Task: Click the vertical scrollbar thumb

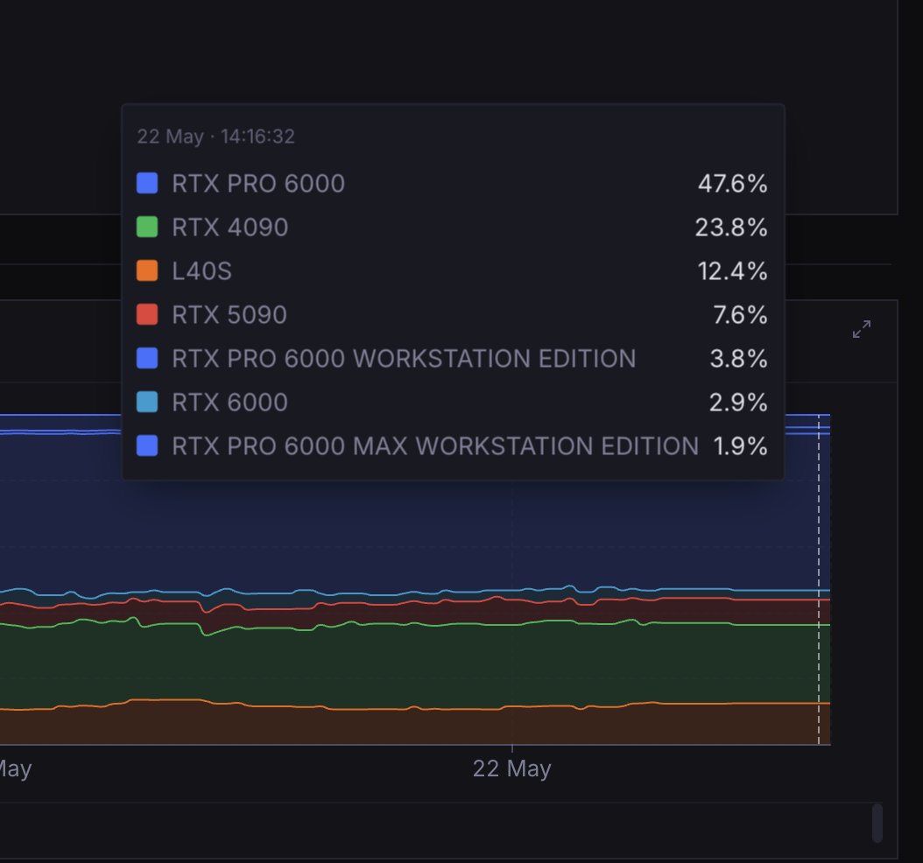Action: pos(877,823)
